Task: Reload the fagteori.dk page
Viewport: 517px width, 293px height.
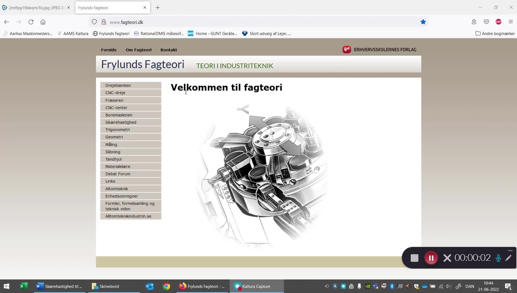Action: 31,22
